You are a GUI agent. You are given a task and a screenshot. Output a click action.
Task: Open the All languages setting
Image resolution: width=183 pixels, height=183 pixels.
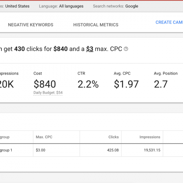point(71,6)
